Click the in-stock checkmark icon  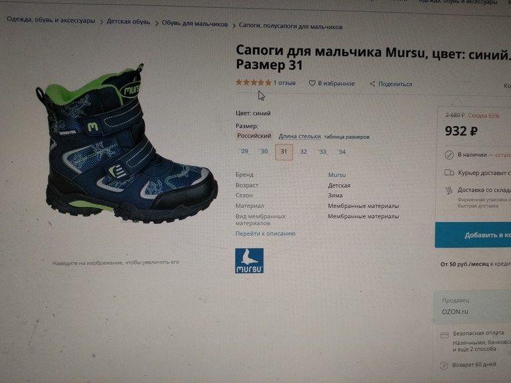[449, 155]
